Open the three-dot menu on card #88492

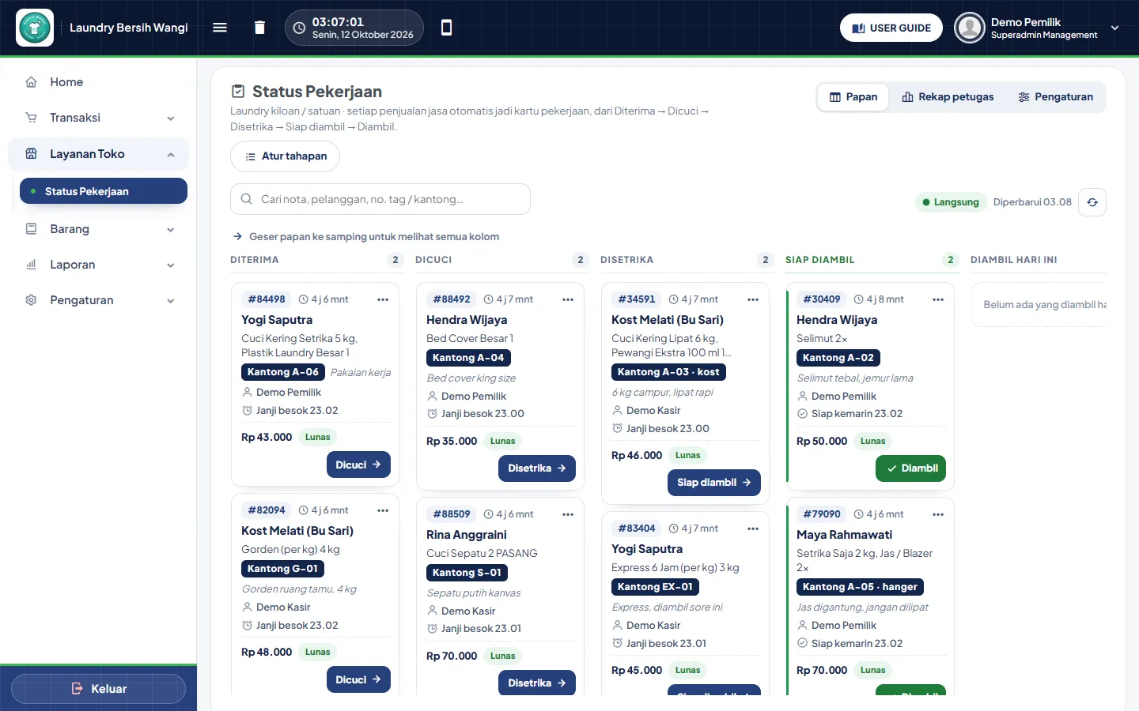click(x=568, y=299)
